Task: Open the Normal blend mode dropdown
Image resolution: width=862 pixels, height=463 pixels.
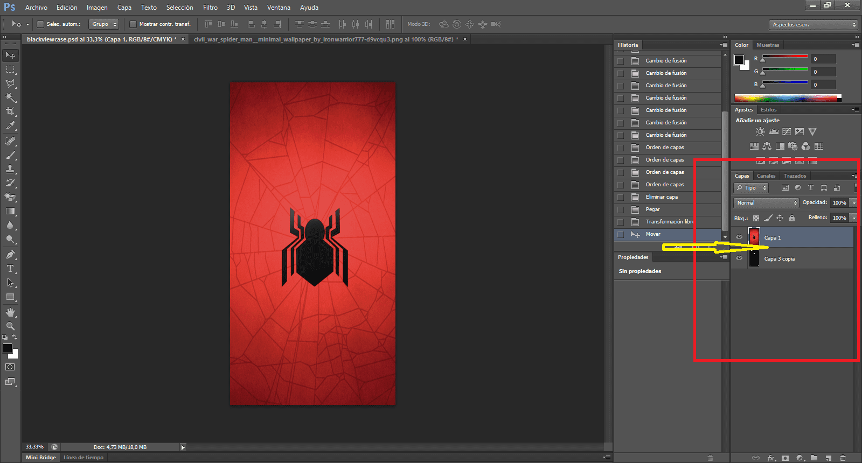Action: 766,203
